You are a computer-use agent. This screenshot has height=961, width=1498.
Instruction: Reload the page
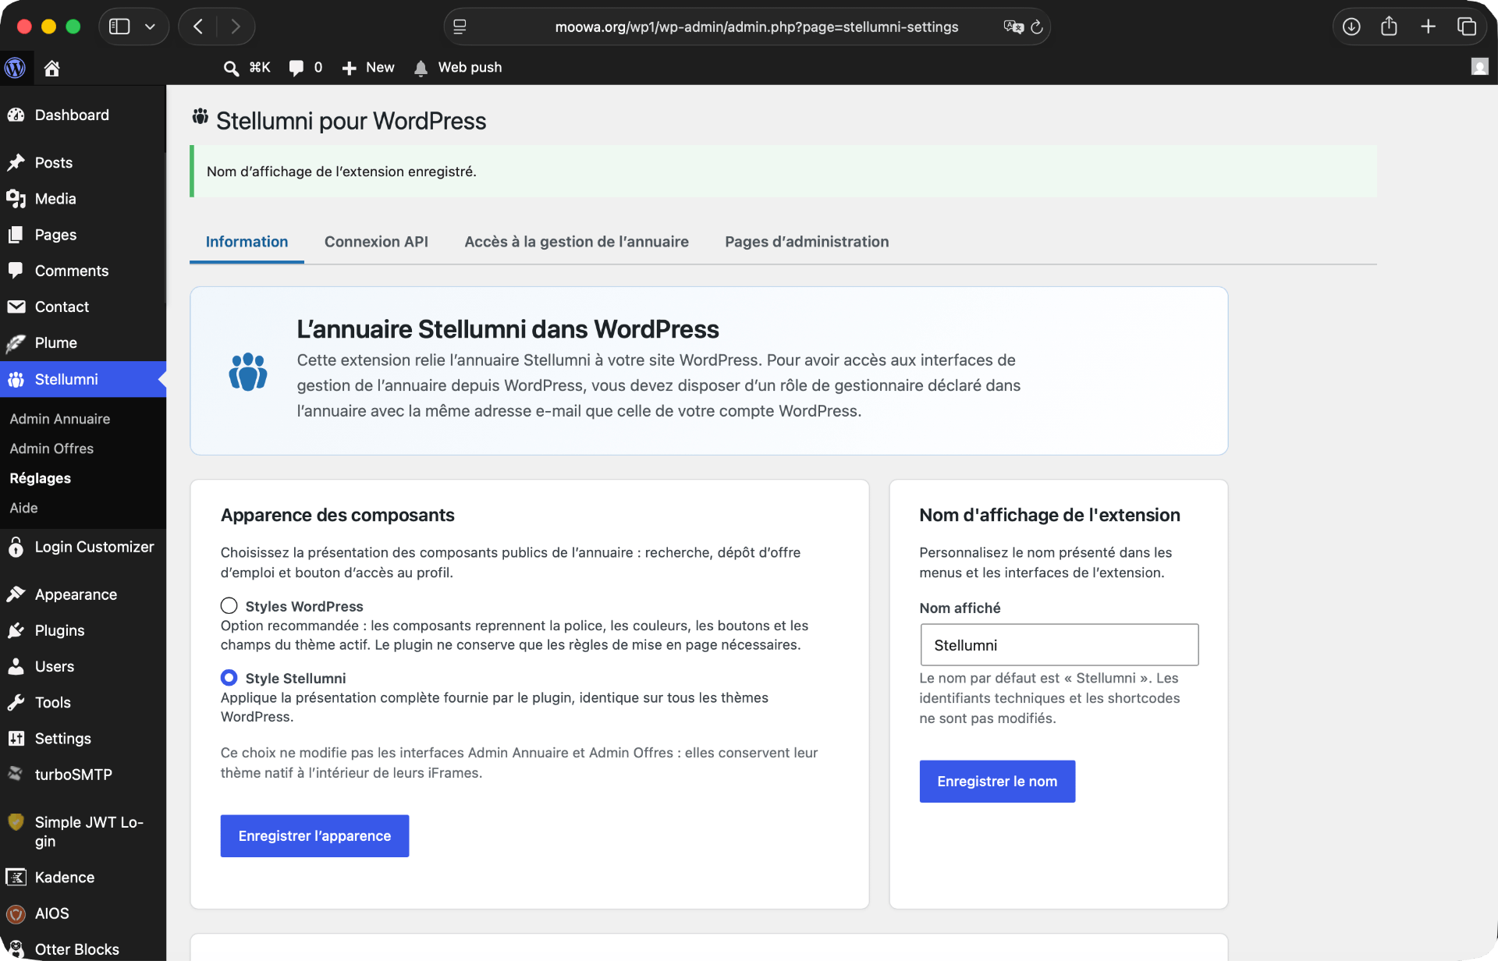1037,27
